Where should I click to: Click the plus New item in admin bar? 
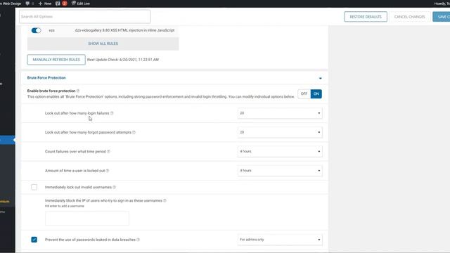tap(45, 4)
